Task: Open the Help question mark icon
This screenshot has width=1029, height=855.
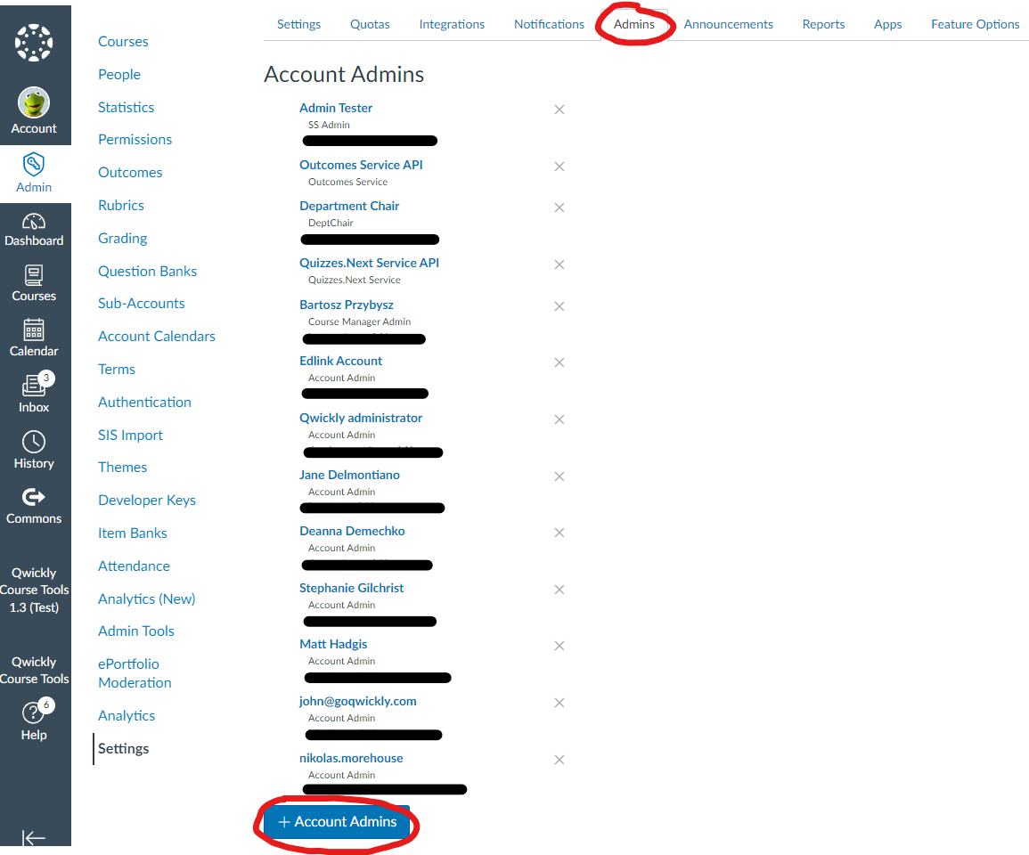Action: click(34, 712)
